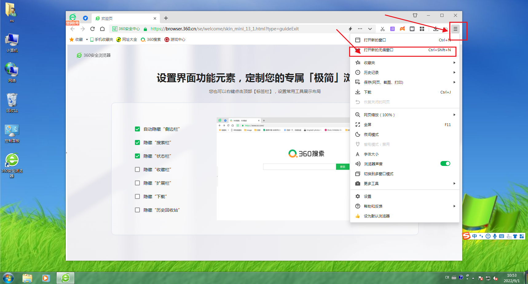528x284 pixels.
Task: Select 切换到多窗口模式 menu item
Action: (x=404, y=174)
